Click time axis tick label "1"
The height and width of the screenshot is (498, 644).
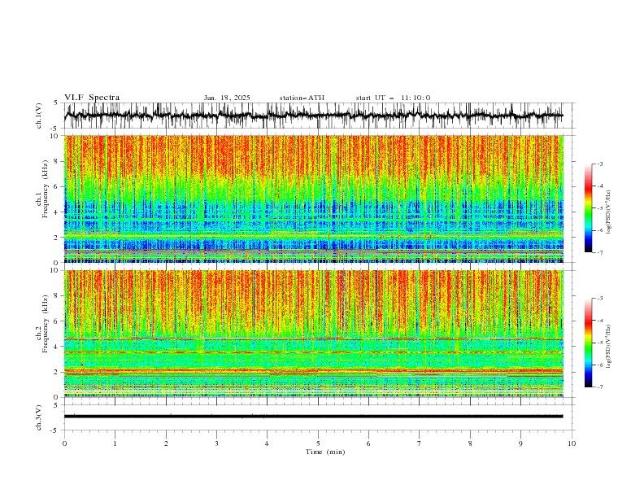(x=115, y=443)
